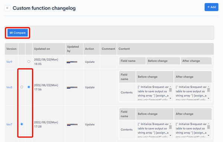This screenshot has width=223, height=142.
Task: Click the Updated on column header
Action: click(49, 49)
